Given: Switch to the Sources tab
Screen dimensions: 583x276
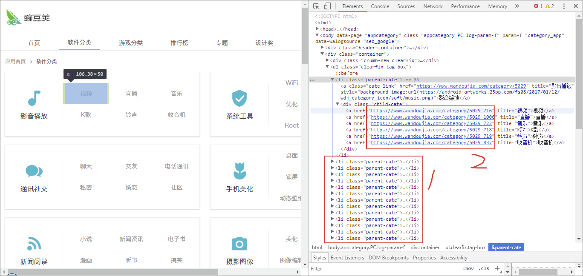Looking at the screenshot, I should point(406,6).
